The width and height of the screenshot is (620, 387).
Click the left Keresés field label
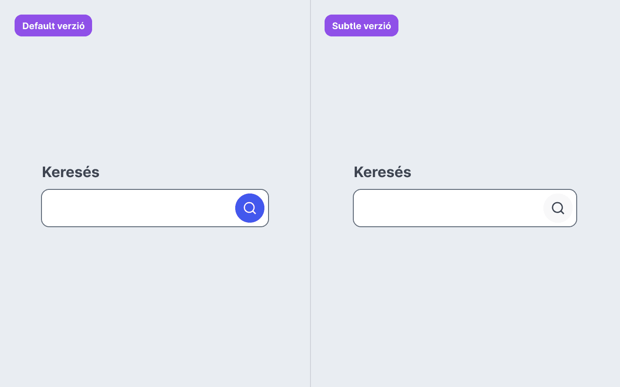pyautogui.click(x=71, y=172)
